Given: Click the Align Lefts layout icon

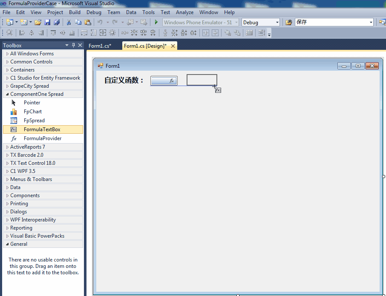Looking at the screenshot, I should point(22,33).
